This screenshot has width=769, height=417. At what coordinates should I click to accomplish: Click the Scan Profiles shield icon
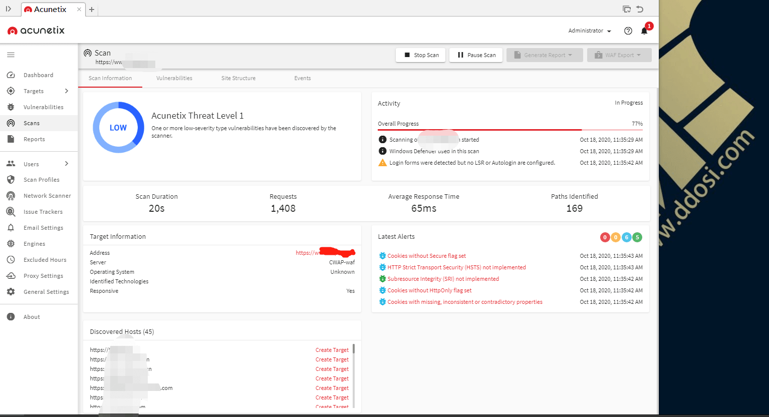[11, 180]
